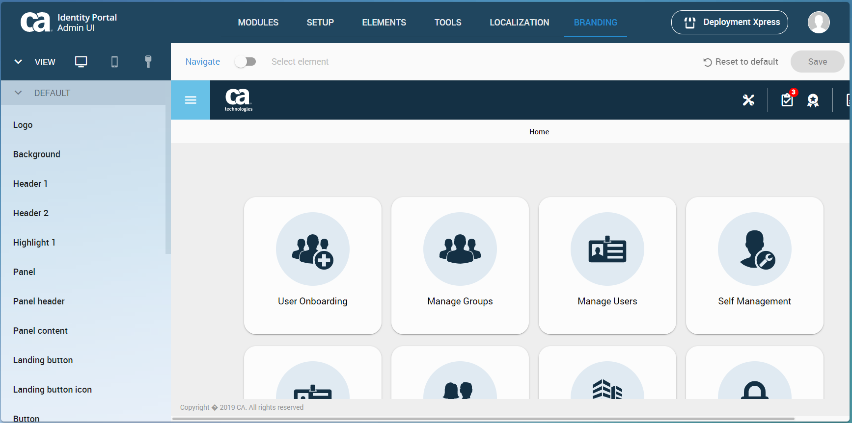The image size is (852, 423).
Task: Click the Home breadcrumb text
Action: pos(539,132)
